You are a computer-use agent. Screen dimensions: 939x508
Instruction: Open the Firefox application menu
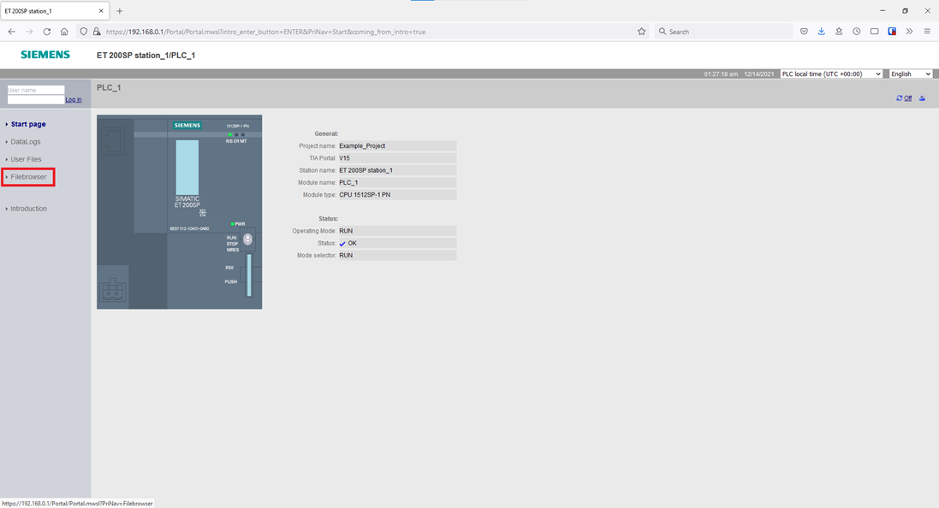click(927, 32)
